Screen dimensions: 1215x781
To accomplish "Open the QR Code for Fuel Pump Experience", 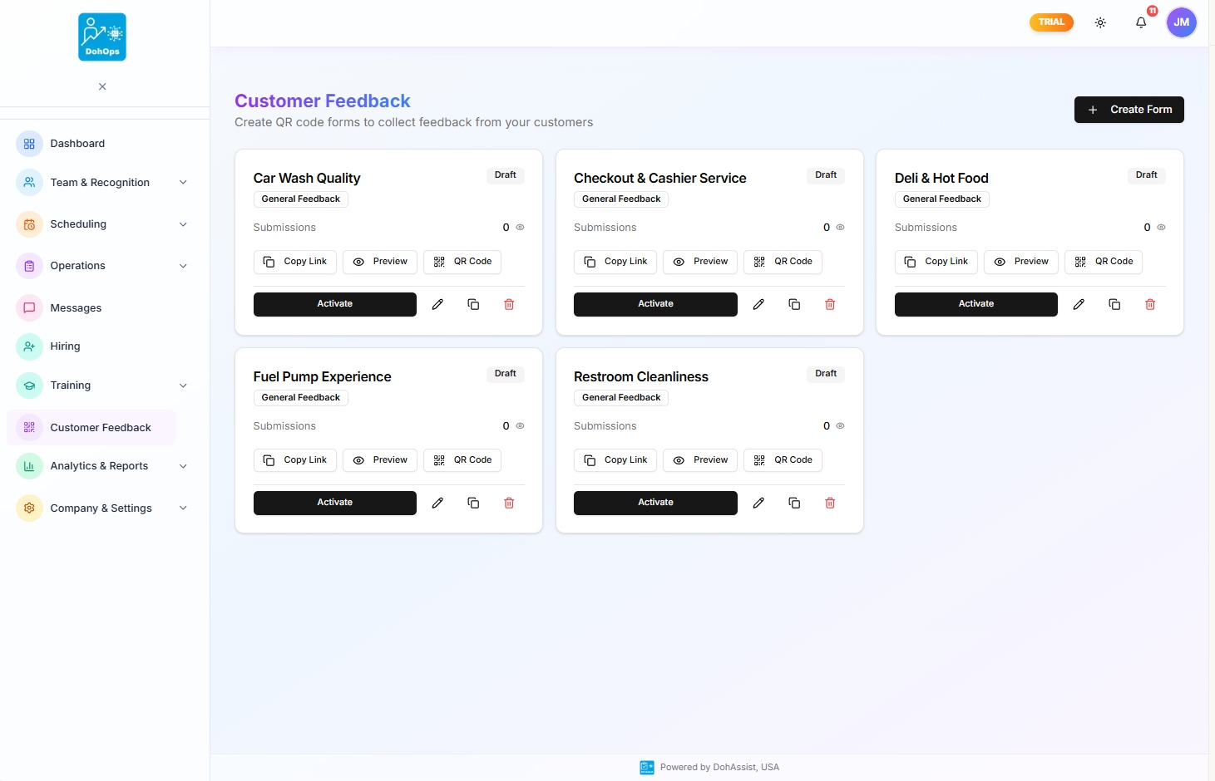I will click(462, 459).
